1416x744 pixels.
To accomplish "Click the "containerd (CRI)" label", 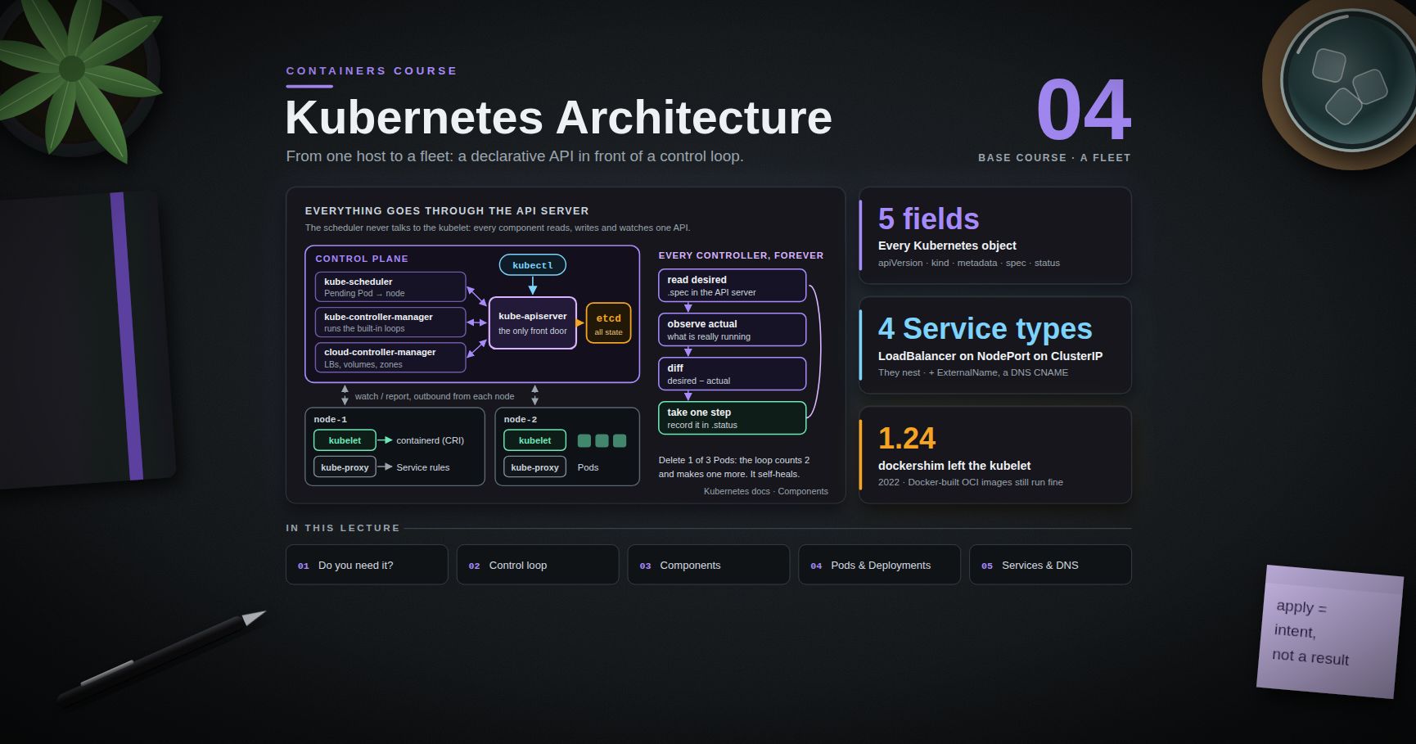I will [x=430, y=440].
